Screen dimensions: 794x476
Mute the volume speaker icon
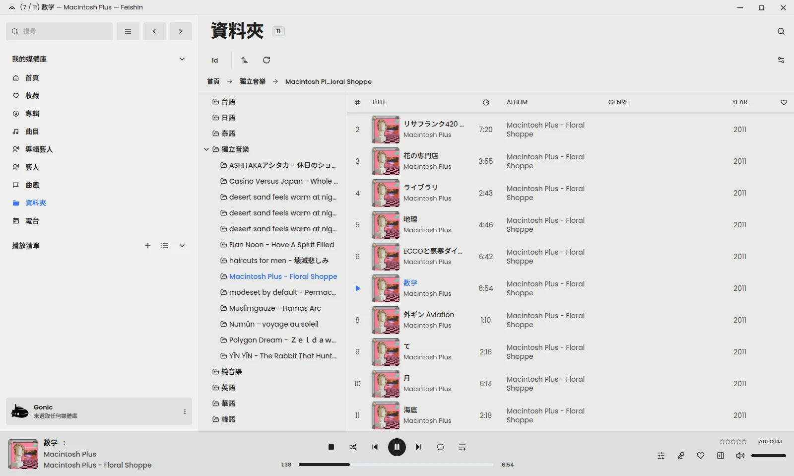740,456
